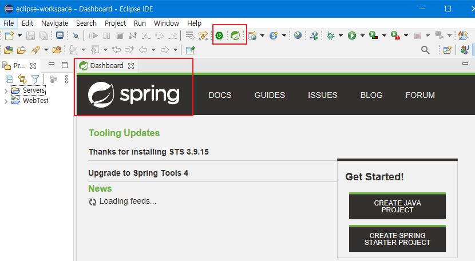Click the Step Return icon

tap(173, 35)
